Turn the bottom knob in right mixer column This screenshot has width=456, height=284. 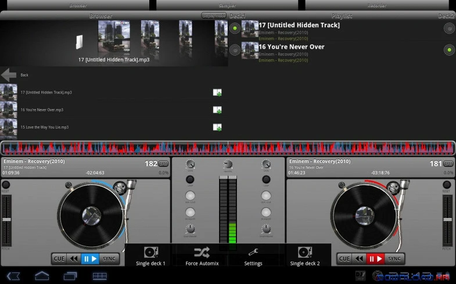click(266, 229)
